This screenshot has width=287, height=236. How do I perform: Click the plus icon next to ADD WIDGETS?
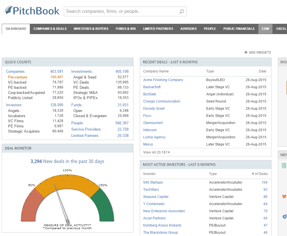[x=246, y=52]
